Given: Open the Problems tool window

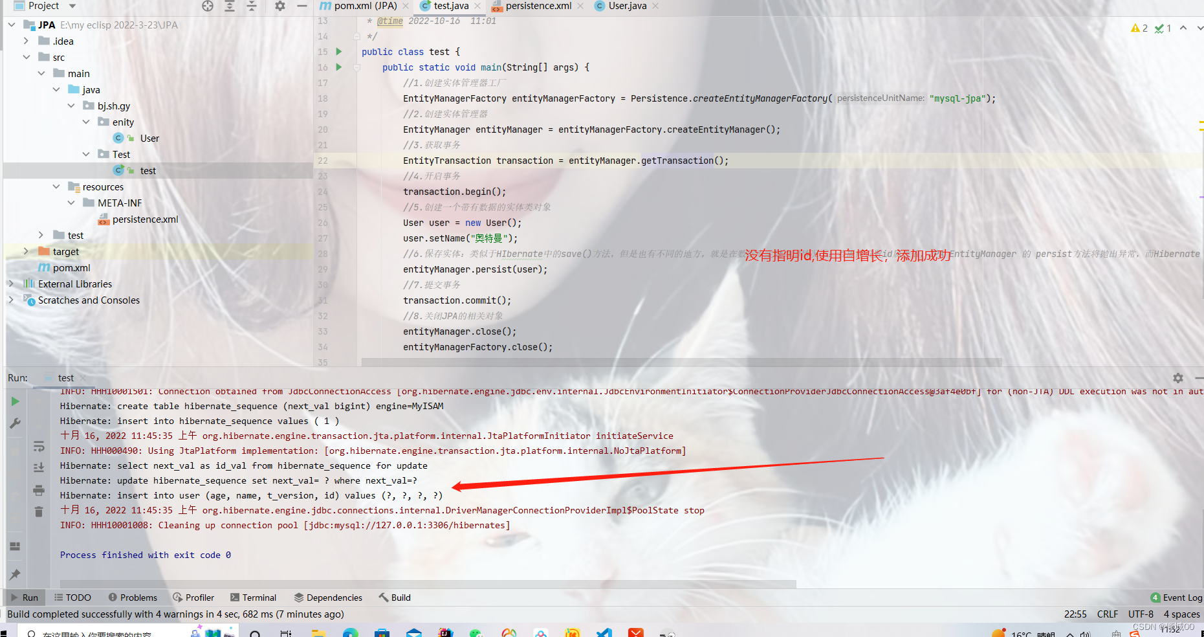Looking at the screenshot, I should point(133,598).
